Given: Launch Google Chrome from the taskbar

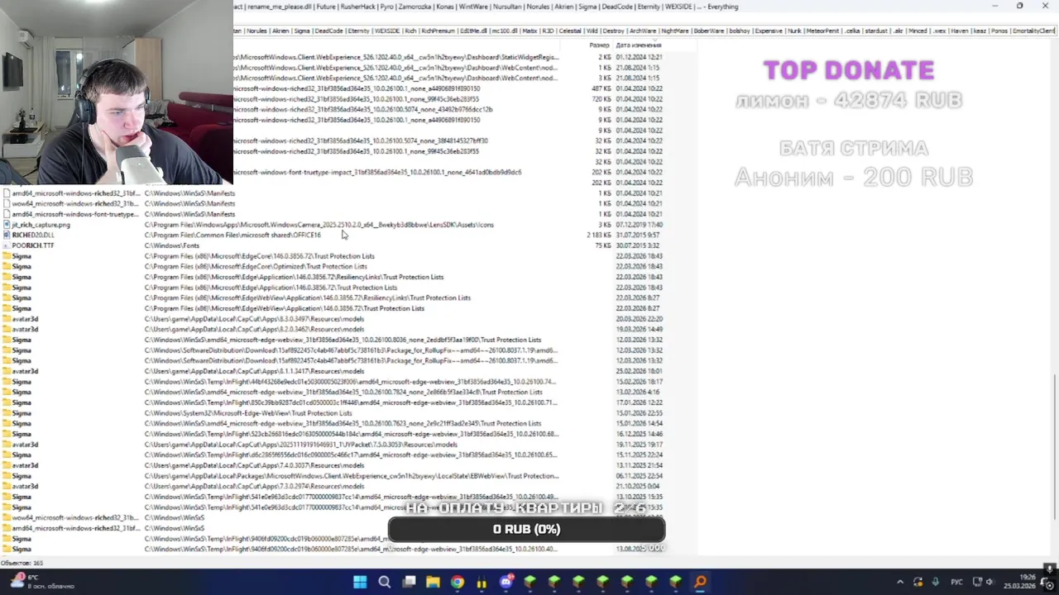Looking at the screenshot, I should click(458, 582).
